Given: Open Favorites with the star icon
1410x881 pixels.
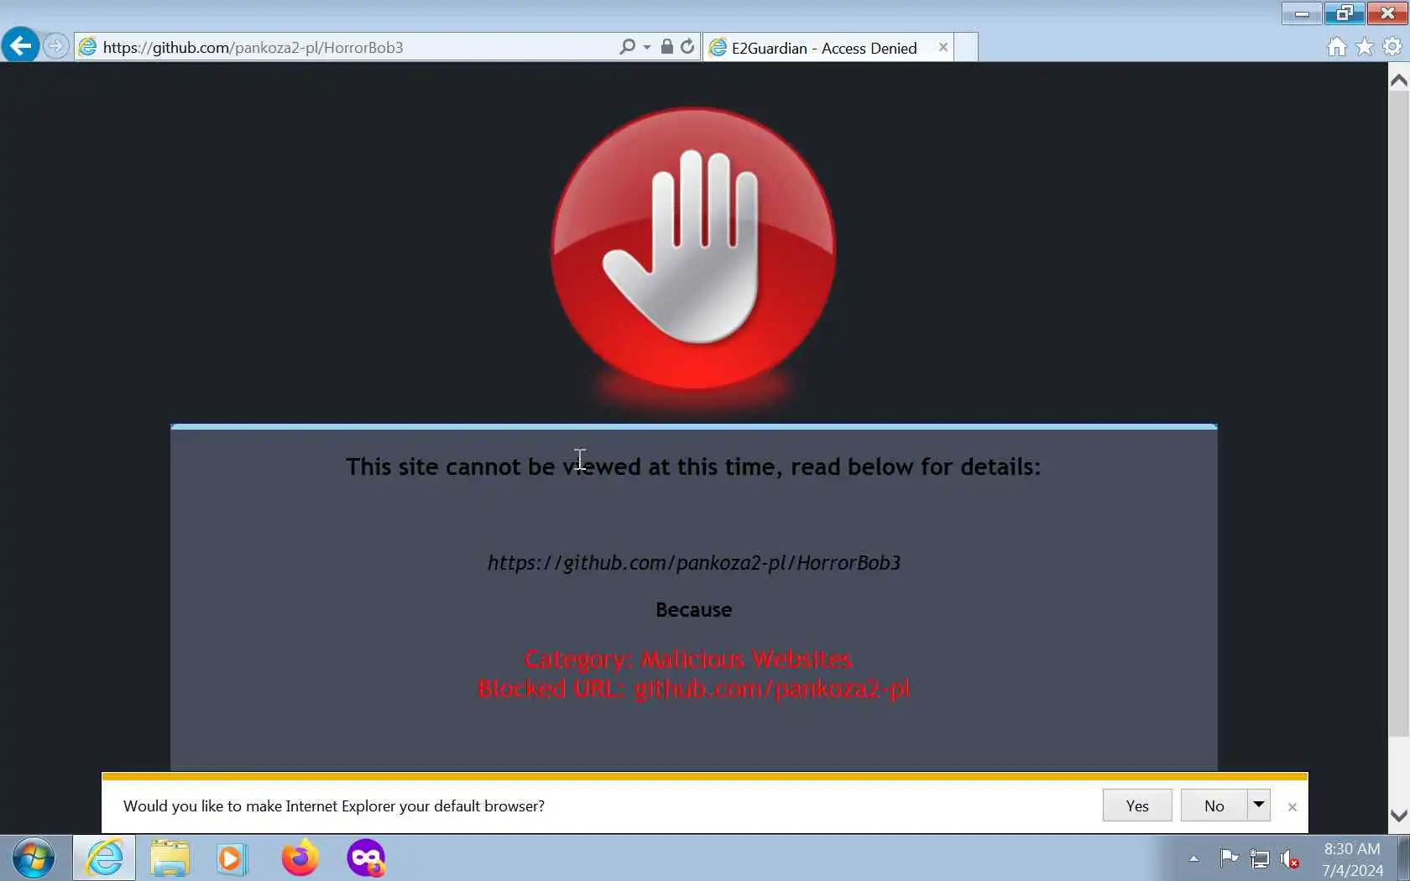Looking at the screenshot, I should click(1365, 47).
